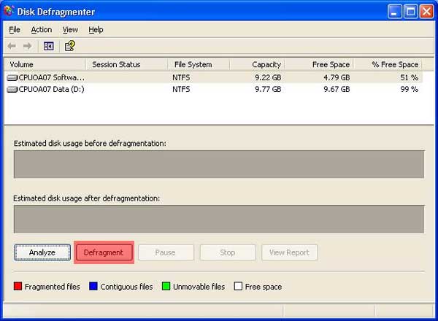Sort by the Free Space column header
The image size is (438, 321).
tap(319, 64)
